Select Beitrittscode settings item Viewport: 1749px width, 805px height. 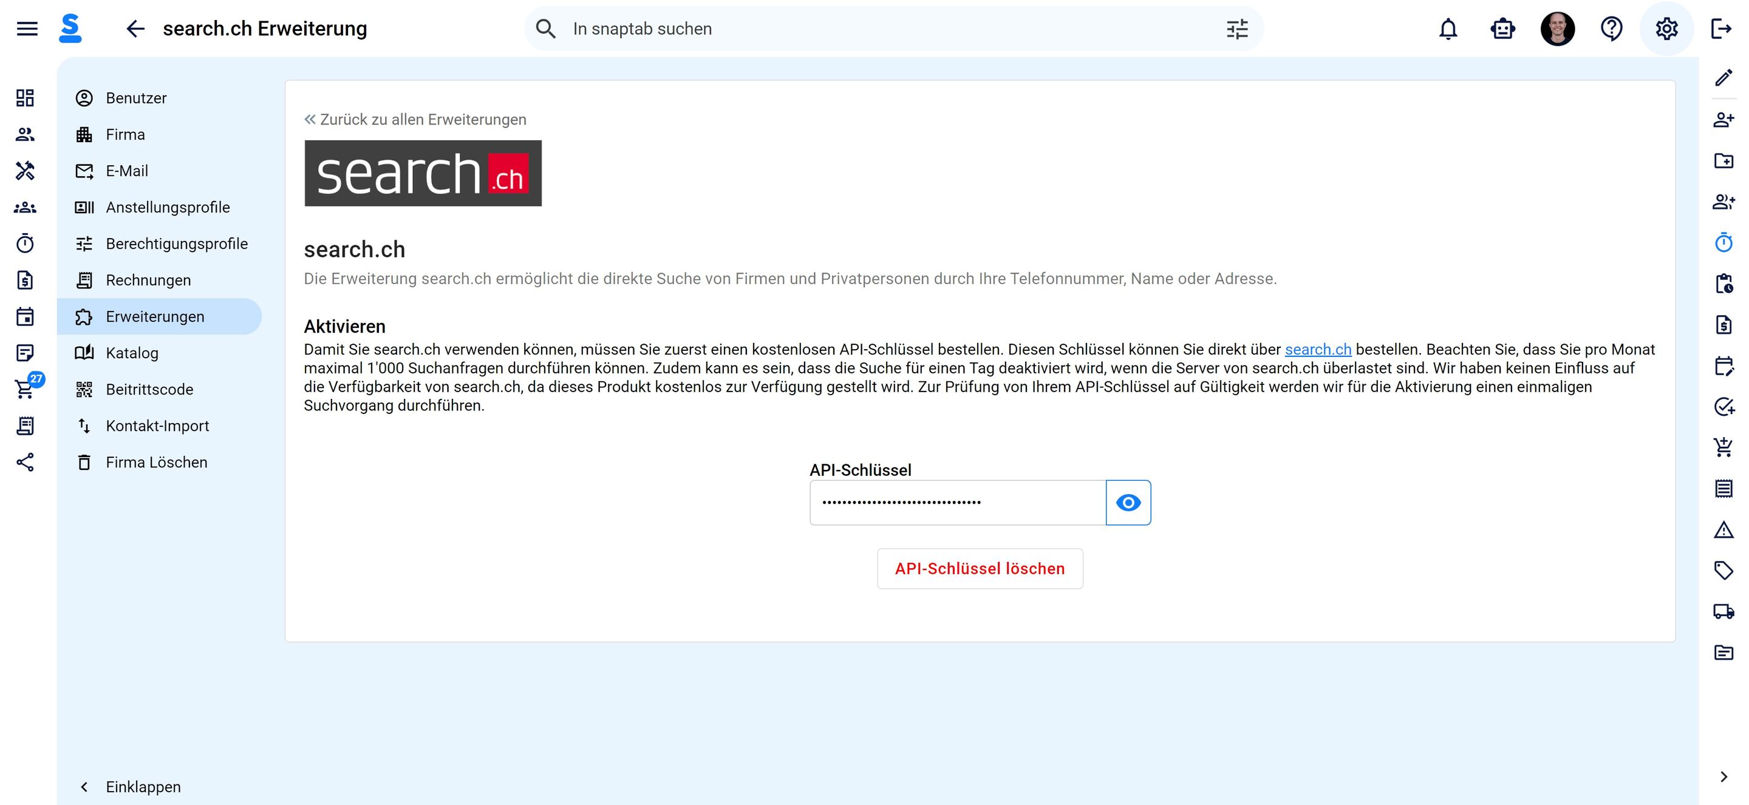[159, 389]
